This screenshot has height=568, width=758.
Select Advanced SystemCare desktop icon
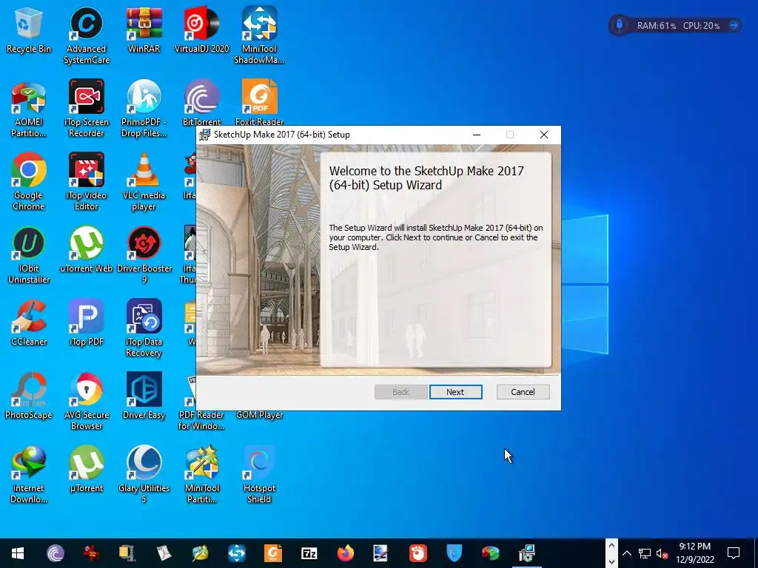coord(87,35)
